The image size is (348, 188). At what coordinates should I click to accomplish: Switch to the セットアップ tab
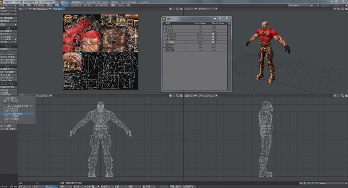pyautogui.click(x=76, y=5)
